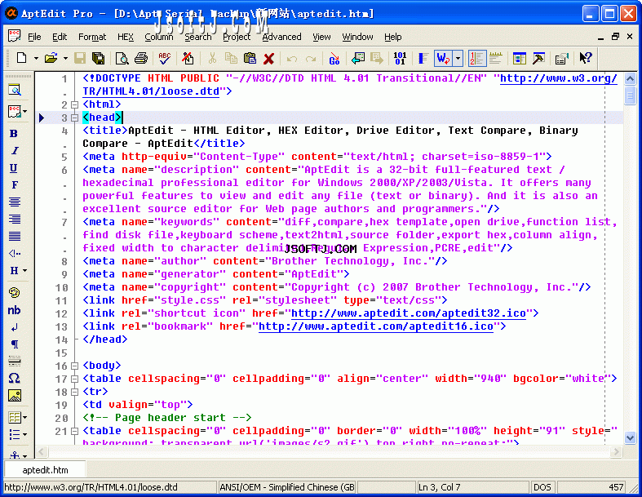Open Print Preview icon
This screenshot has width=642, height=497.
pyautogui.click(x=122, y=58)
